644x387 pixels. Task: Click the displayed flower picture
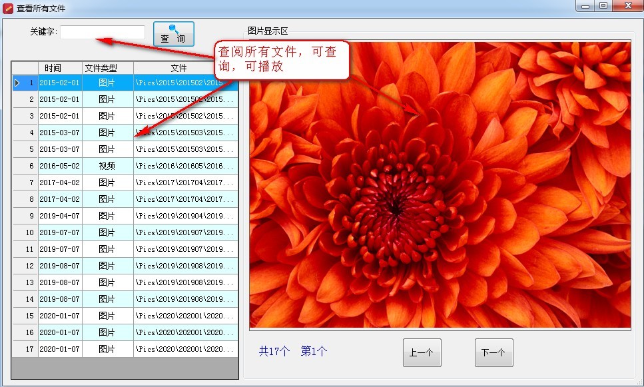tap(440, 185)
